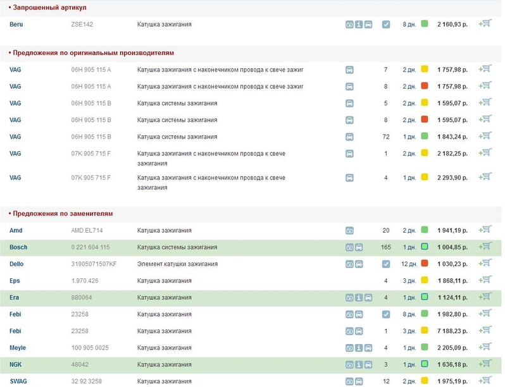Image resolution: width=505 pixels, height=387 pixels.
Task: Click yellow status square in Eps row
Action: click(425, 280)
